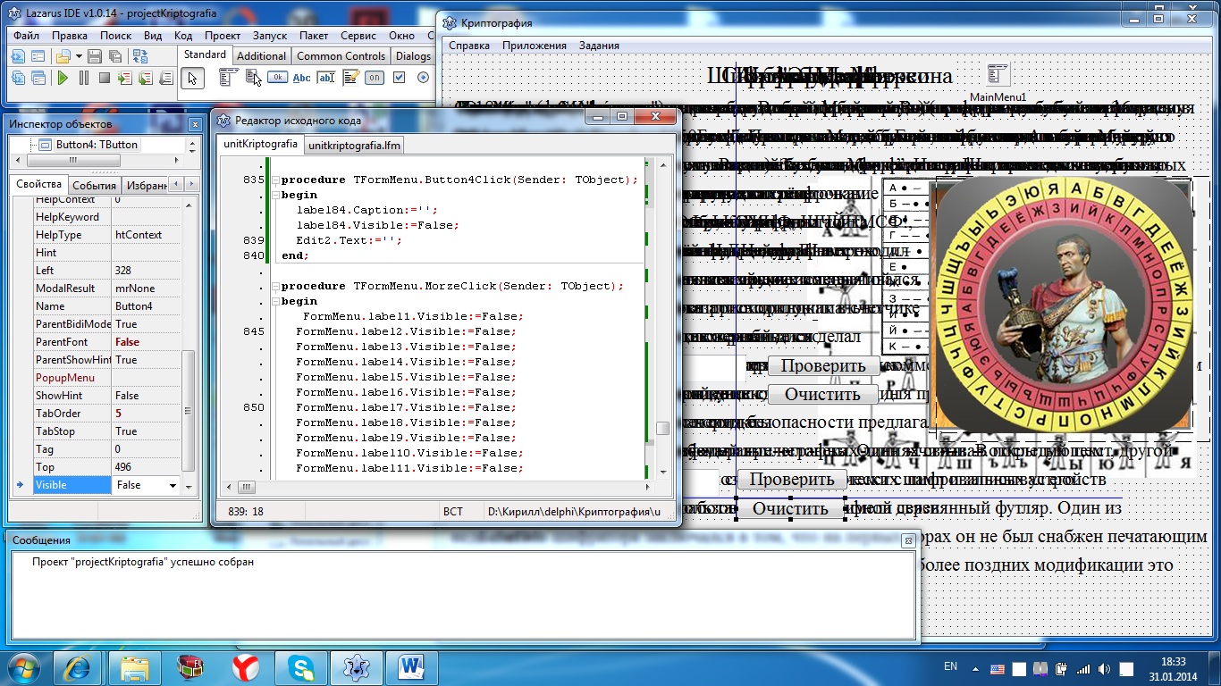Select the TRadioButton component in palette
The height and width of the screenshot is (686, 1221).
(x=424, y=78)
